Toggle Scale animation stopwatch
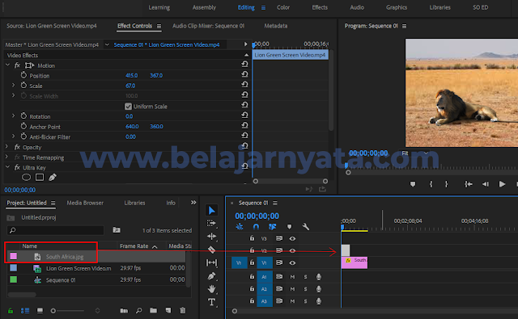518x319 pixels. tap(23, 86)
